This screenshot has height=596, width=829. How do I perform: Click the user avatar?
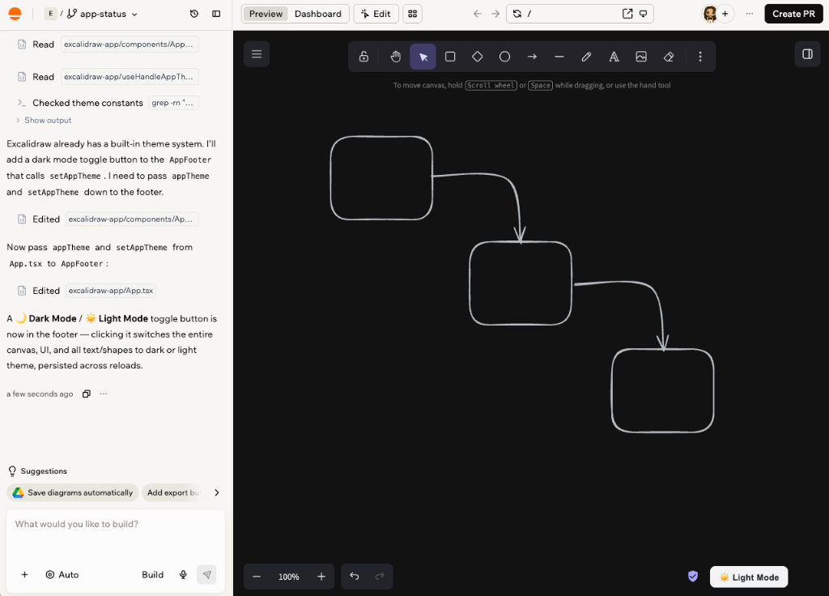click(709, 14)
